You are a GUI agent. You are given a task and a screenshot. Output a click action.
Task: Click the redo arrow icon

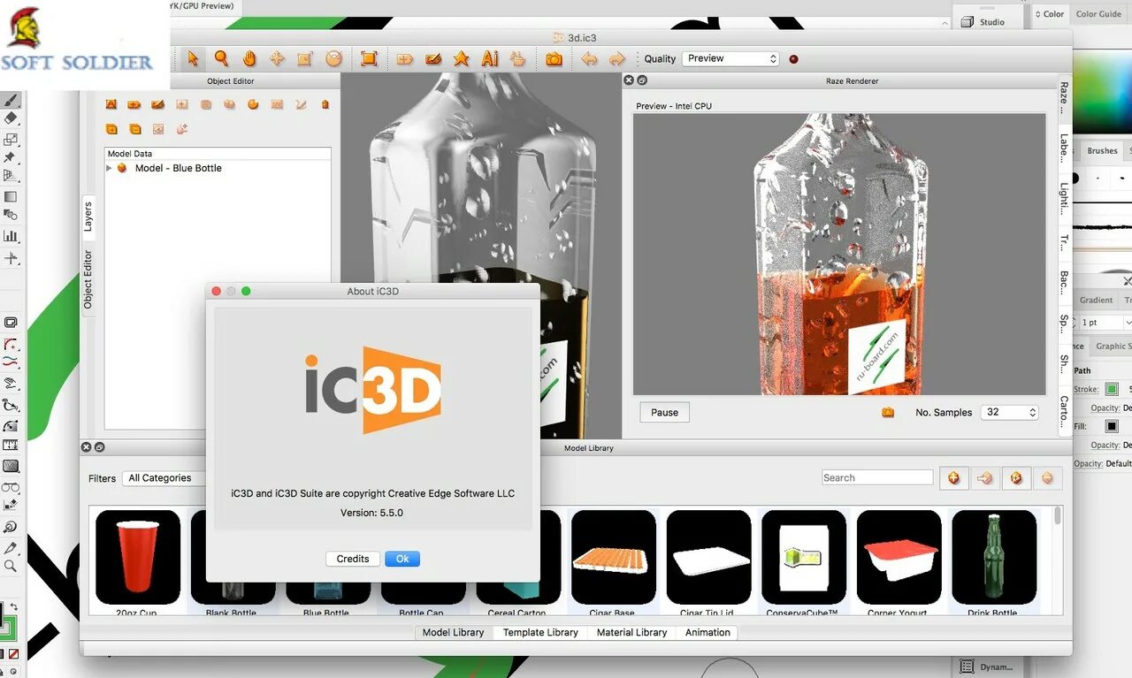pos(617,59)
